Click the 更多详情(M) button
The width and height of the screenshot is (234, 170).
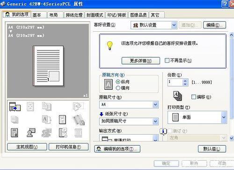pyautogui.click(x=141, y=61)
